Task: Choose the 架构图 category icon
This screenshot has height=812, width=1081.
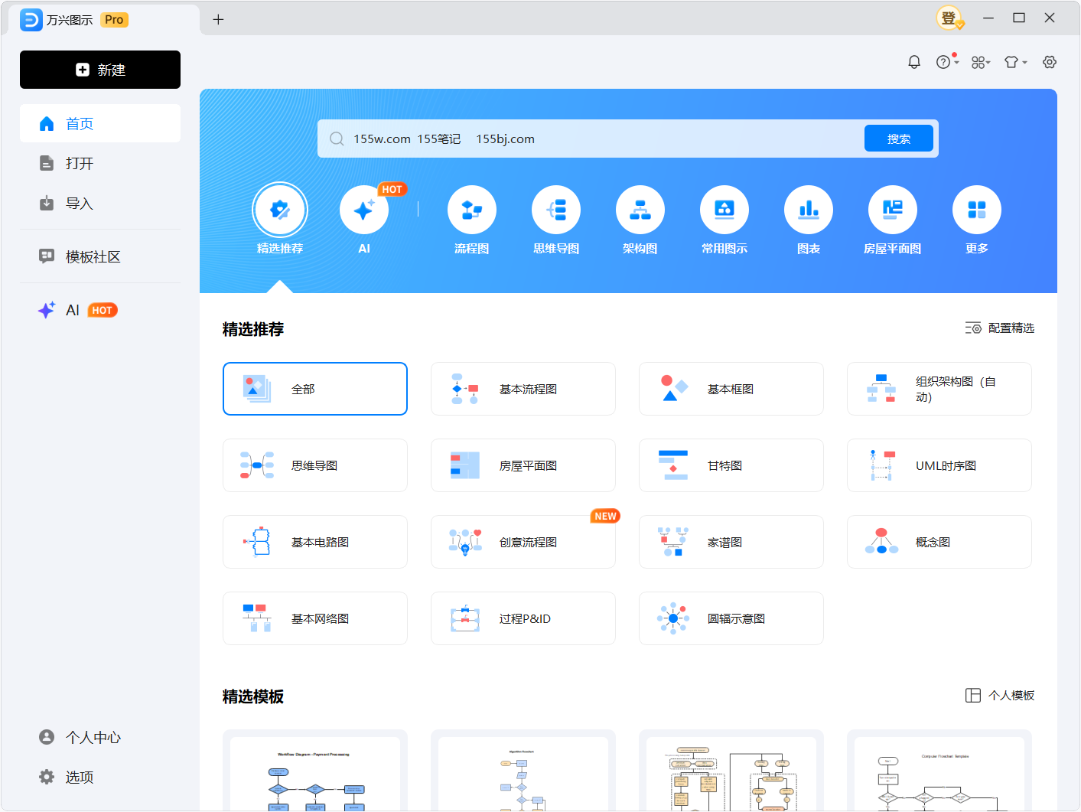Action: pyautogui.click(x=640, y=210)
